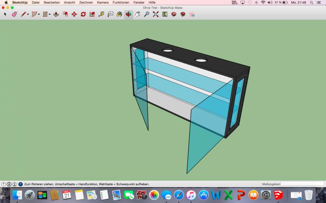Screen dimensions: 326x203
Task: Select the Move tool
Action: 74,14
